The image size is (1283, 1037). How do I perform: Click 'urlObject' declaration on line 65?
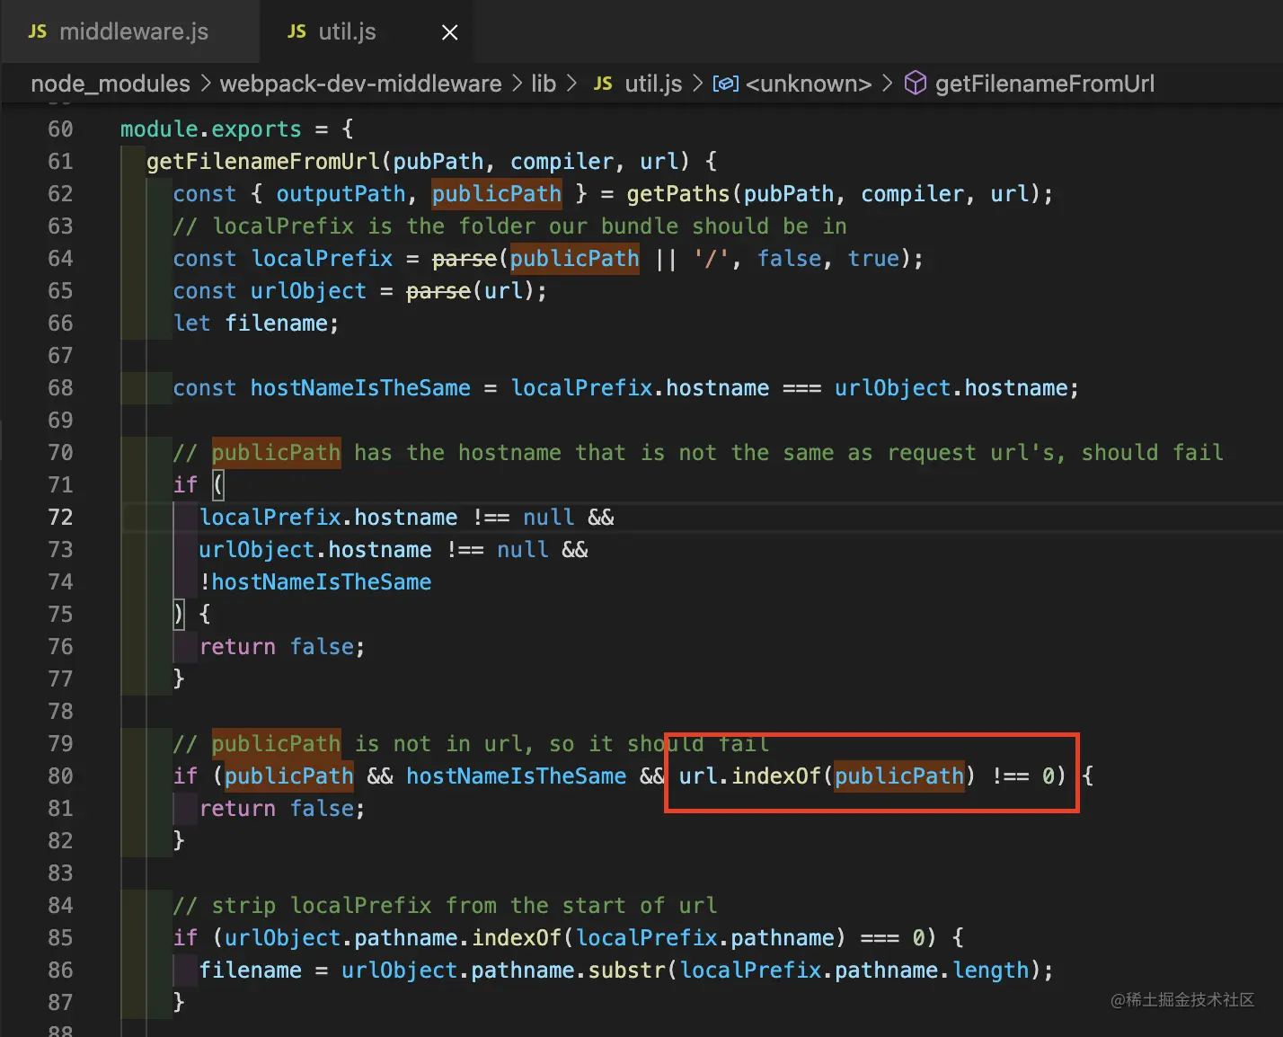[x=308, y=291]
